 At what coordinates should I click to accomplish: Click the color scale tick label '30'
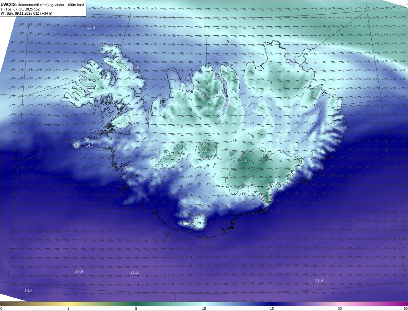pyautogui.click(x=340, y=309)
